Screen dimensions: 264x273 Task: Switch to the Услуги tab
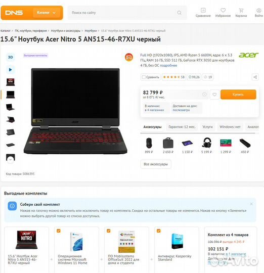207,127
